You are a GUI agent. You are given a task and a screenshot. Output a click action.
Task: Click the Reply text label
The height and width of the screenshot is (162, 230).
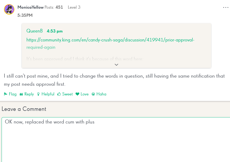click(29, 94)
